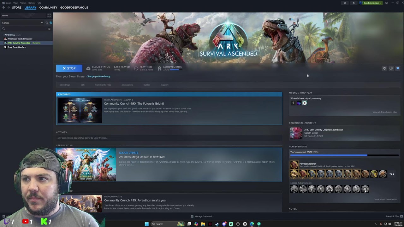
Task: Click the achievements progress bar
Action: click(344, 155)
